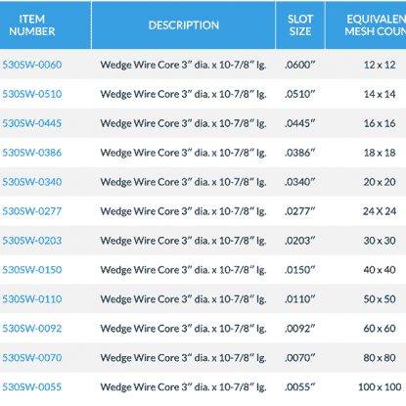Open item 530SW-0445 link
The image size is (406, 406).
32,123
